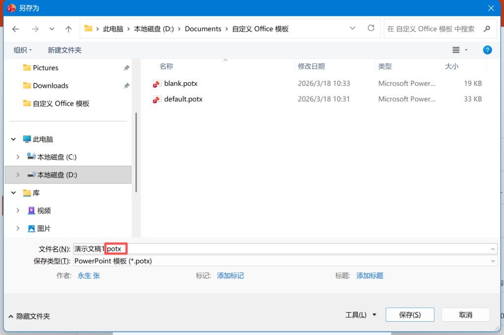This screenshot has height=335, width=504.
Task: Expand the 视频 library node
Action: [18, 211]
